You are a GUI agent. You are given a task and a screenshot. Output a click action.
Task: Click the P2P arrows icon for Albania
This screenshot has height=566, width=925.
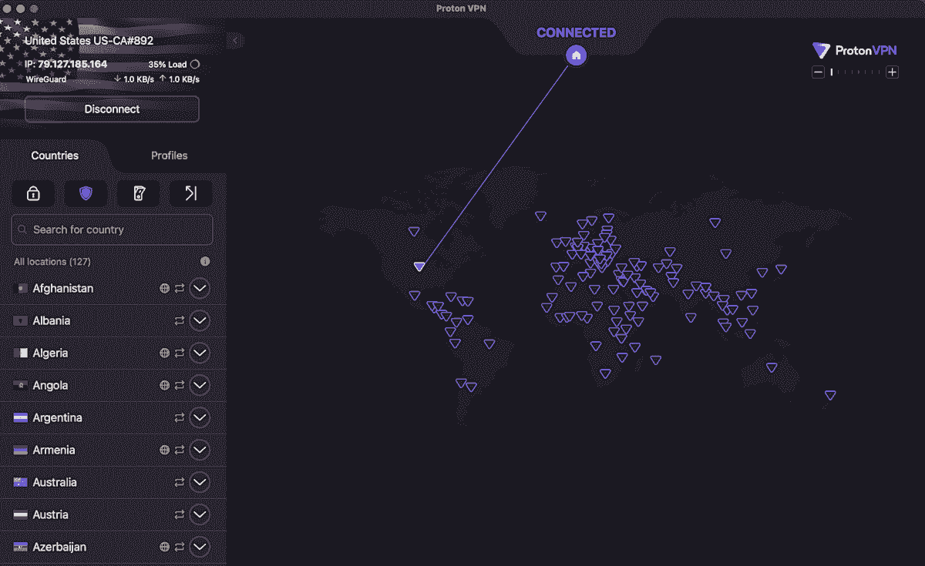(180, 321)
